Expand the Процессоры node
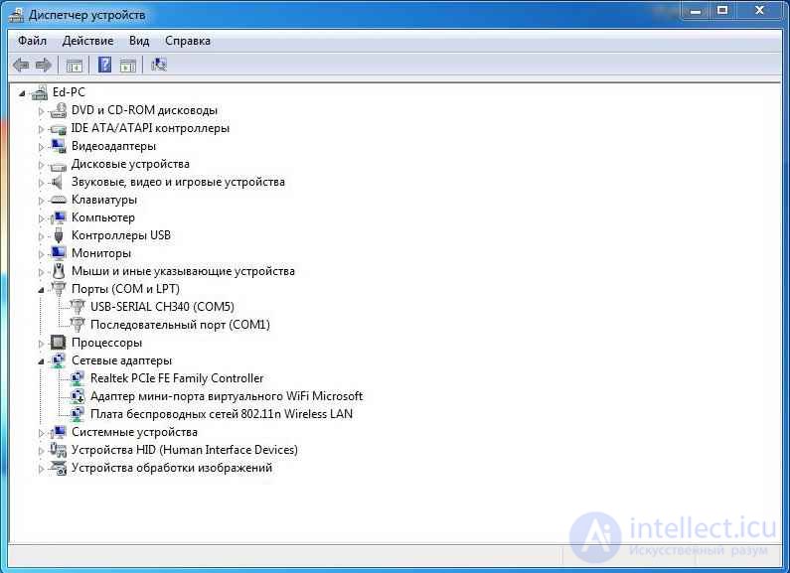This screenshot has width=790, height=573. coord(41,344)
